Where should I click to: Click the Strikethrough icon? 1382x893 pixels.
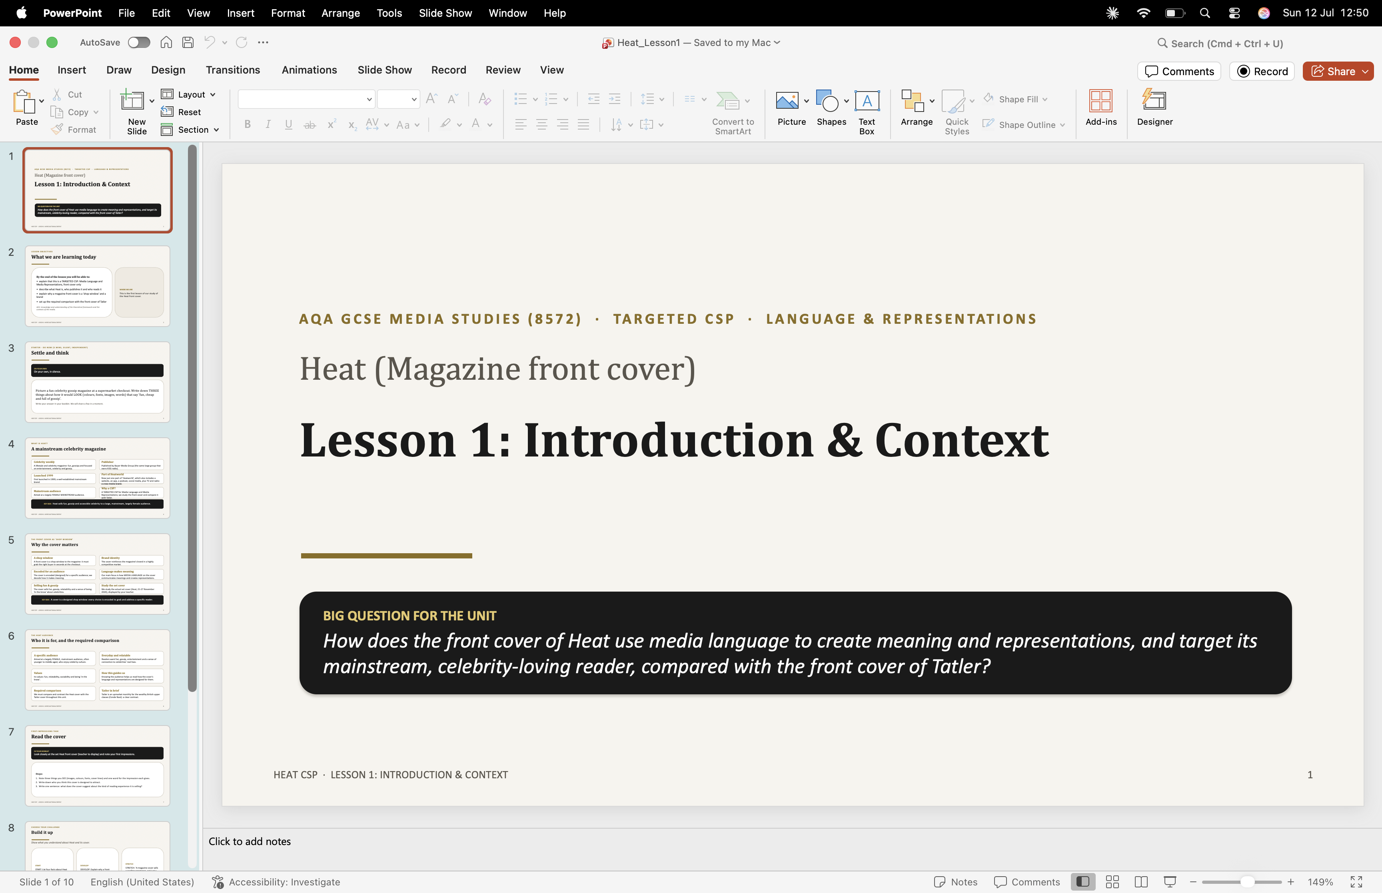[310, 124]
